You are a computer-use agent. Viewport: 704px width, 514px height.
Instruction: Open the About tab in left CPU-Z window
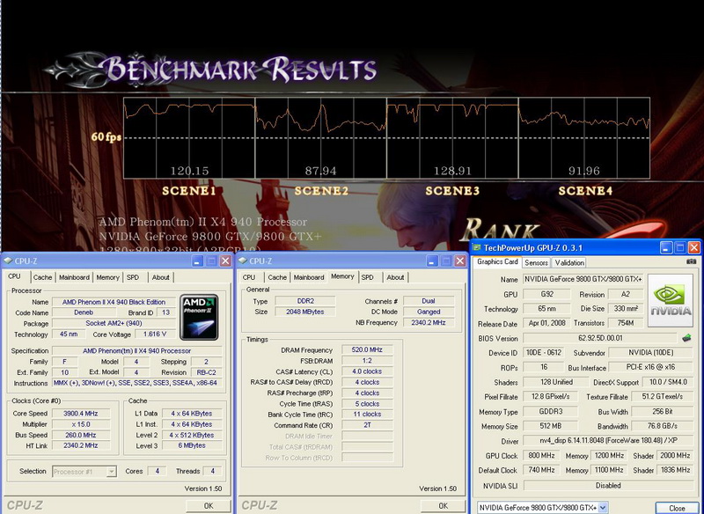(x=160, y=277)
